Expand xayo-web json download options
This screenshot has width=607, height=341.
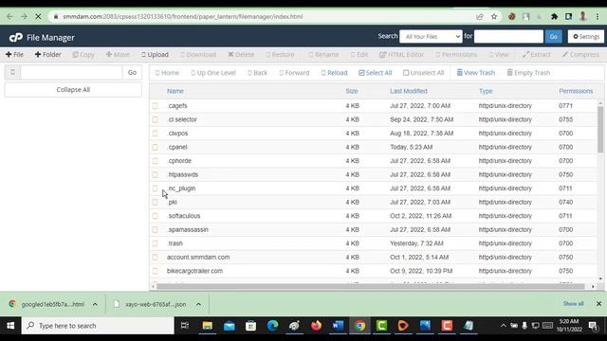[x=198, y=304]
